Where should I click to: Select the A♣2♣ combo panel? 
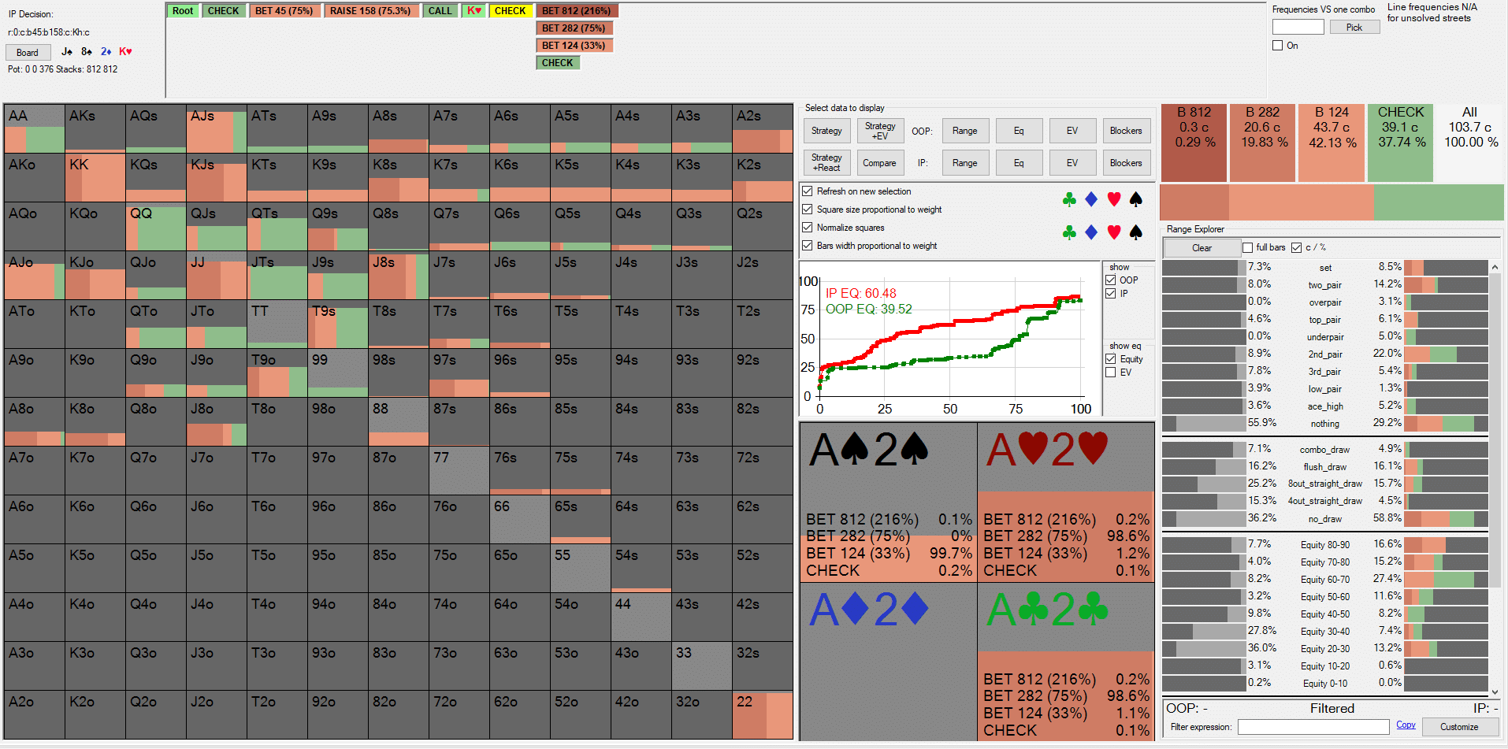coord(1066,662)
